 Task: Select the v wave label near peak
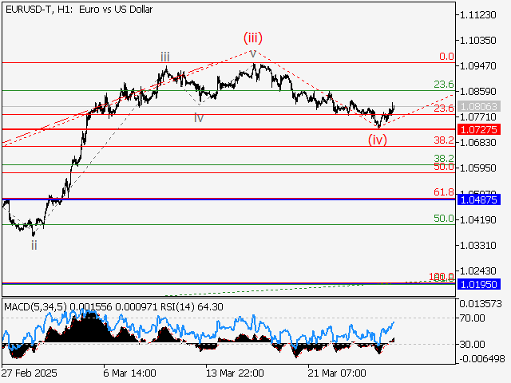point(253,53)
